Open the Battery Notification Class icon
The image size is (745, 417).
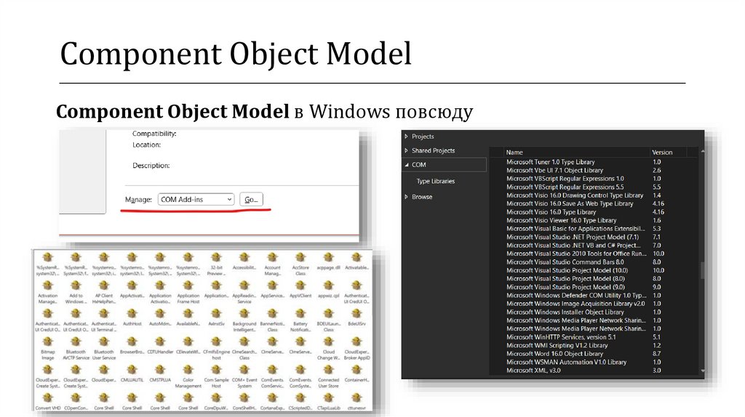pos(300,313)
